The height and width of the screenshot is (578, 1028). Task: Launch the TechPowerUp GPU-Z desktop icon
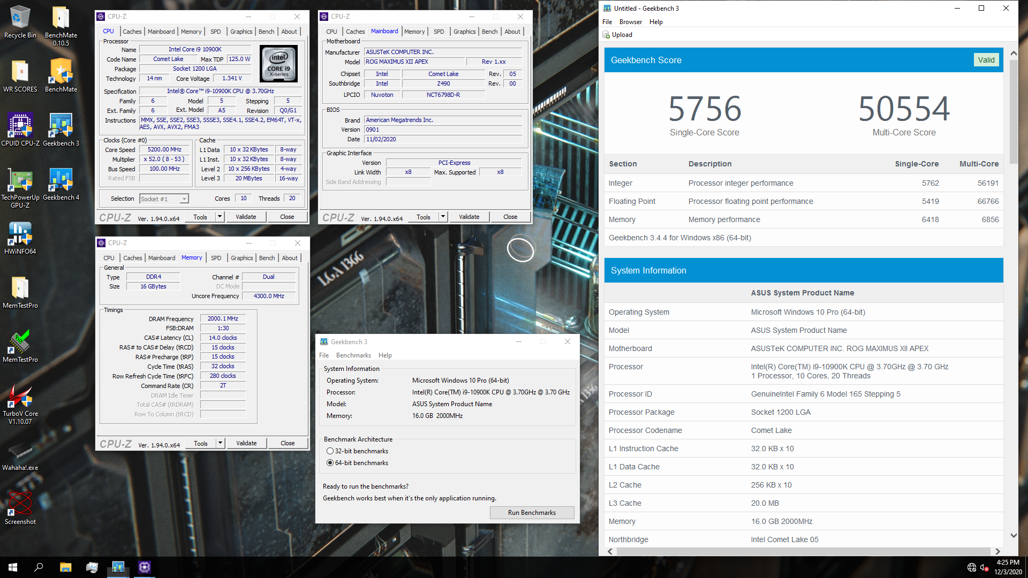[20, 188]
